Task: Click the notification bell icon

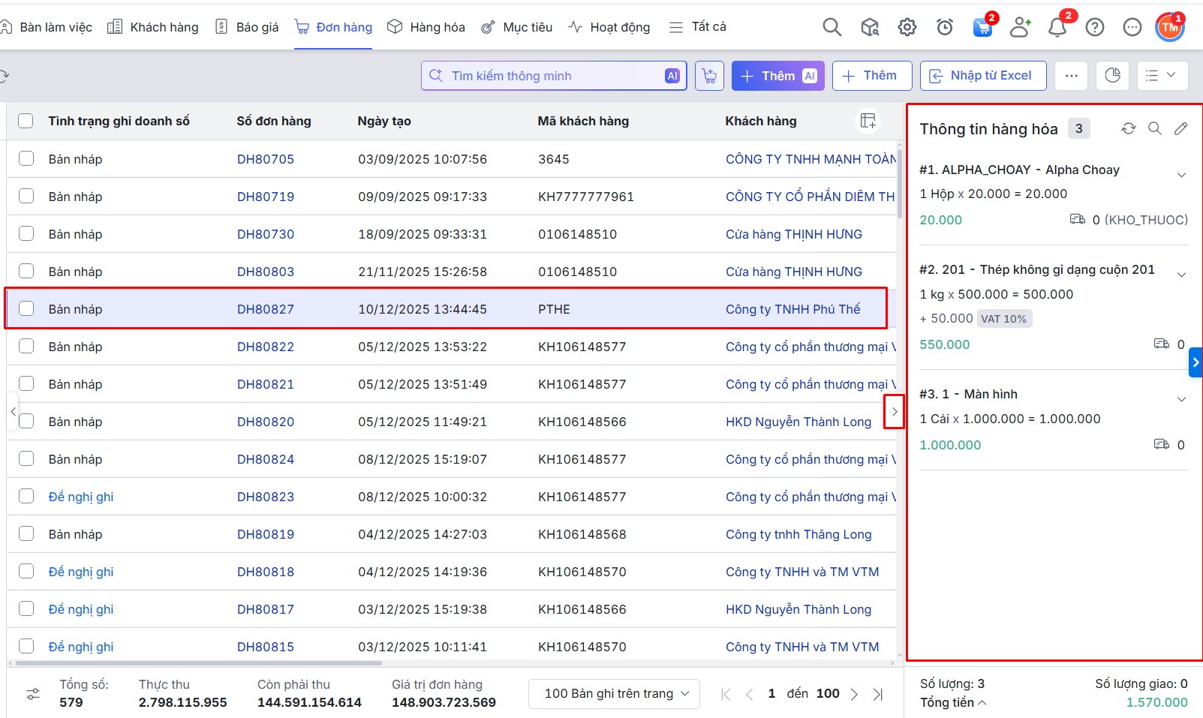Action: (1057, 28)
